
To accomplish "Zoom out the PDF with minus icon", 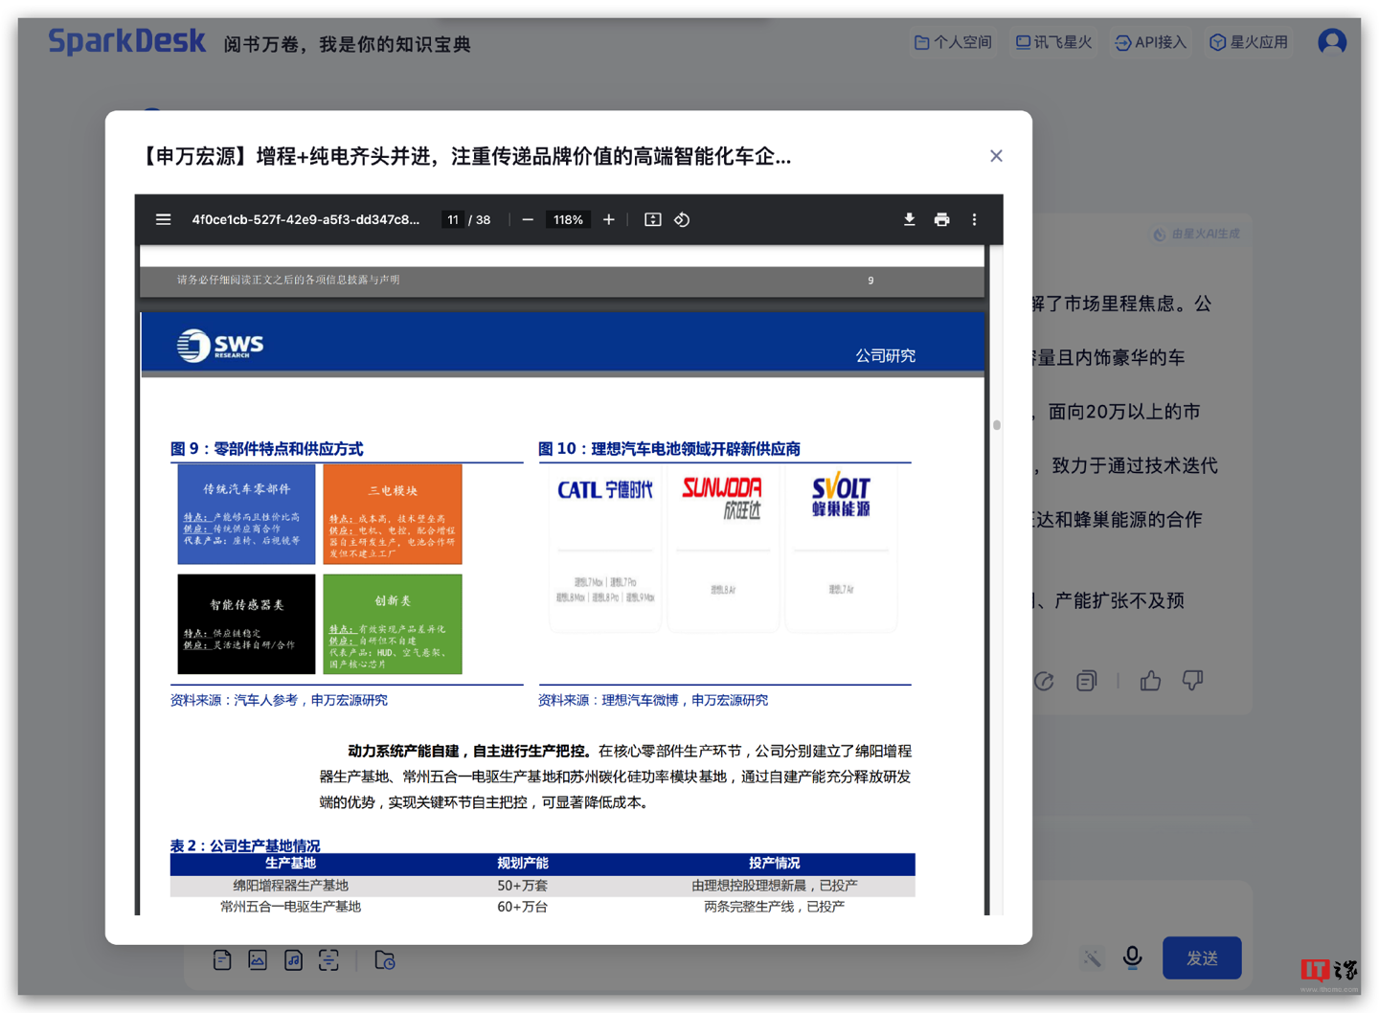I will click(528, 220).
